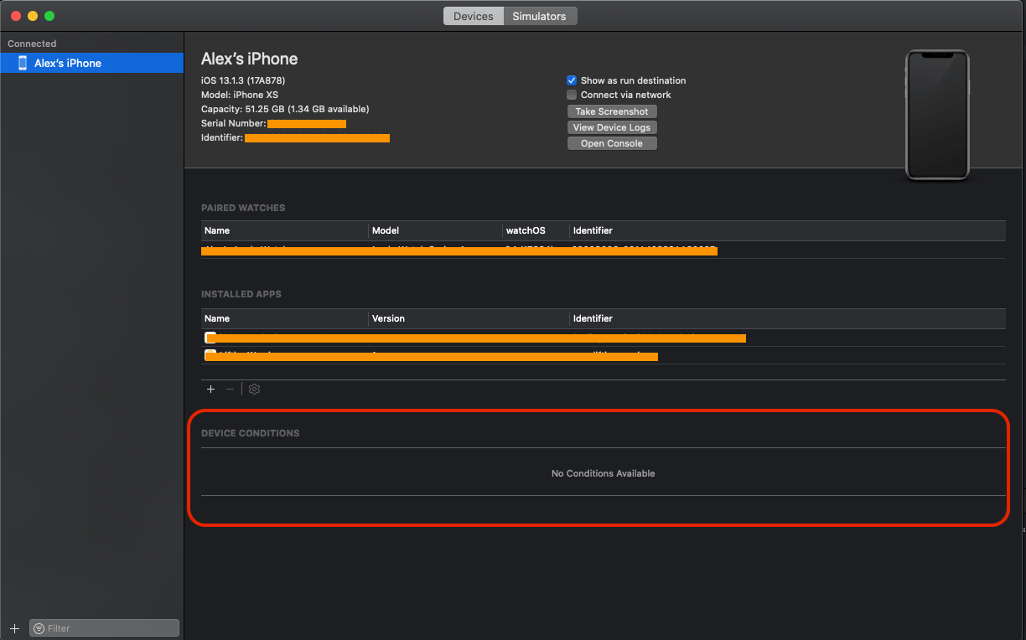Select the iPhone icon beside Alex's iPhone
This screenshot has height=640, width=1026.
tap(22, 62)
